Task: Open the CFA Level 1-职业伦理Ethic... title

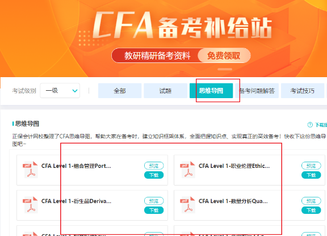Action: [234, 166]
